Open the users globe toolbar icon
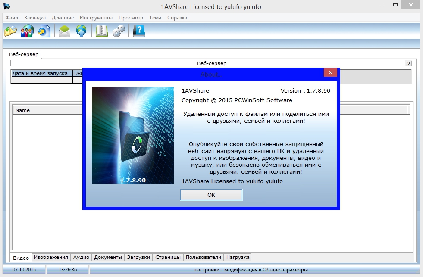 27,31
